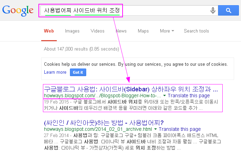Screen dimensions: 241x154
Task: Click the howways.blogspot.com/.../Blogspot-Blogger-How-to URL text
Action: pos(102,96)
